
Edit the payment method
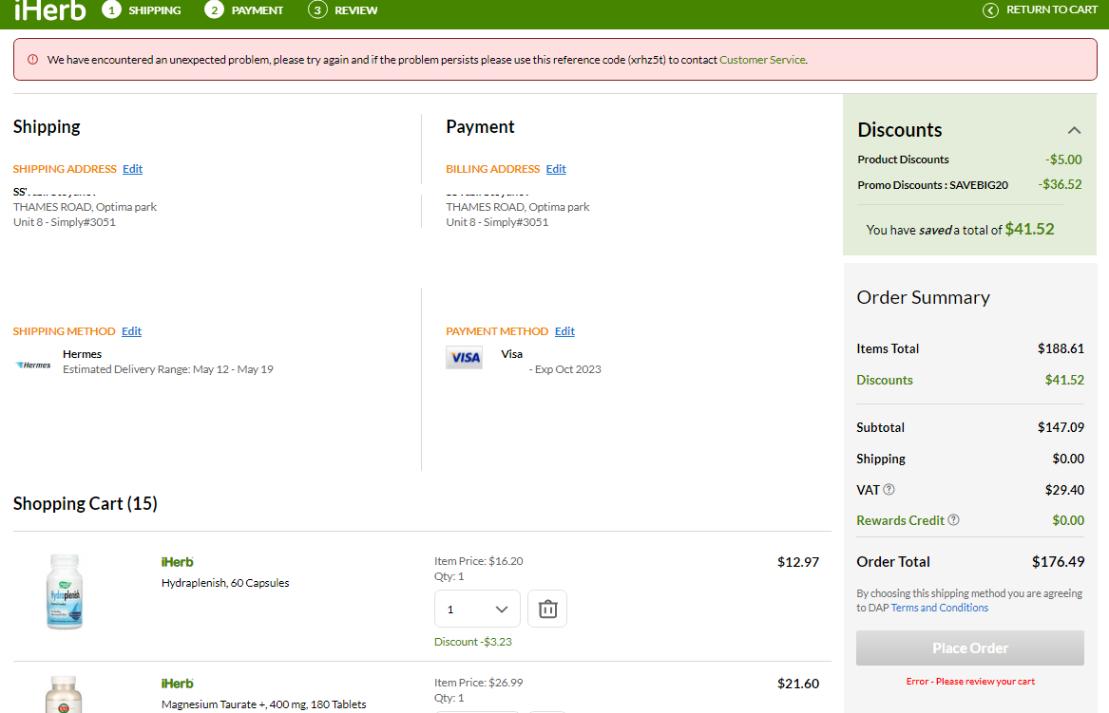[564, 331]
